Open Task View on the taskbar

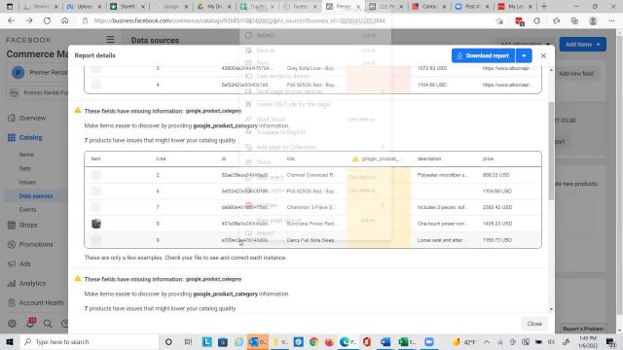[x=188, y=341]
